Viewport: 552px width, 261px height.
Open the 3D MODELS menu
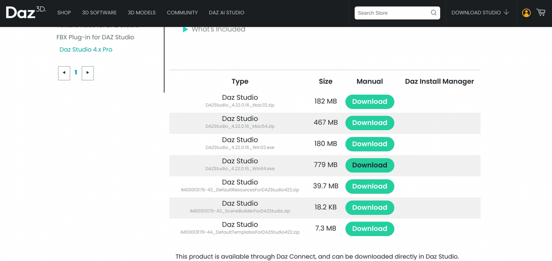pyautogui.click(x=142, y=13)
